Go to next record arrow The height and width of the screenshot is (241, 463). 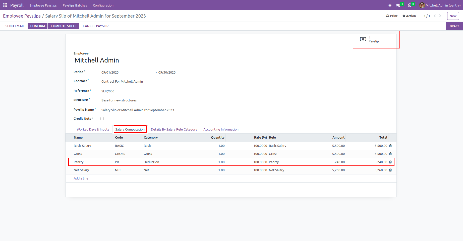coord(440,16)
